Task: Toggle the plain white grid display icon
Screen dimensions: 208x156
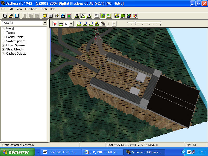Action: 97,16
